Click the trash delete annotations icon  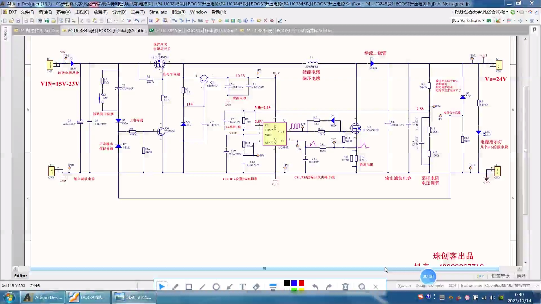(x=345, y=287)
